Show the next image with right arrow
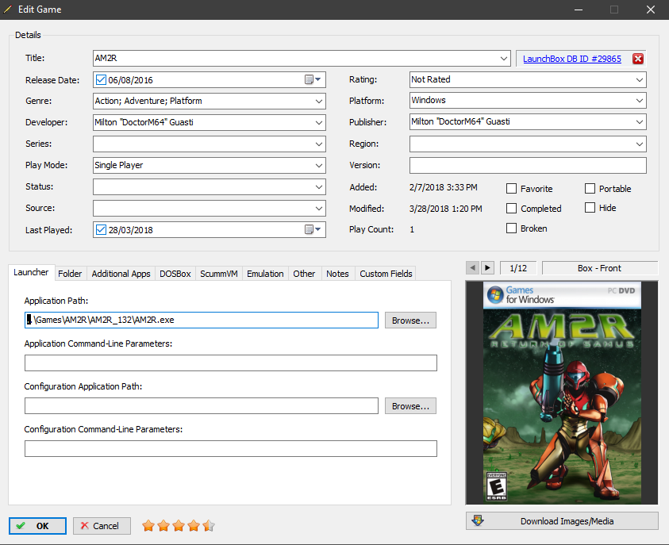This screenshot has height=545, width=669. coord(487,268)
